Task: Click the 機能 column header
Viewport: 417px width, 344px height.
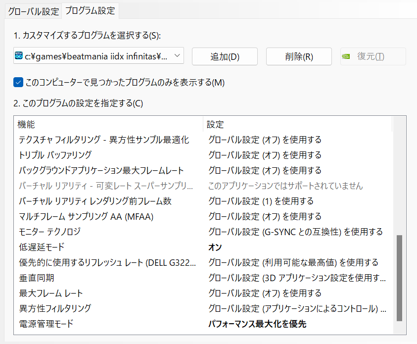Action: (27, 124)
